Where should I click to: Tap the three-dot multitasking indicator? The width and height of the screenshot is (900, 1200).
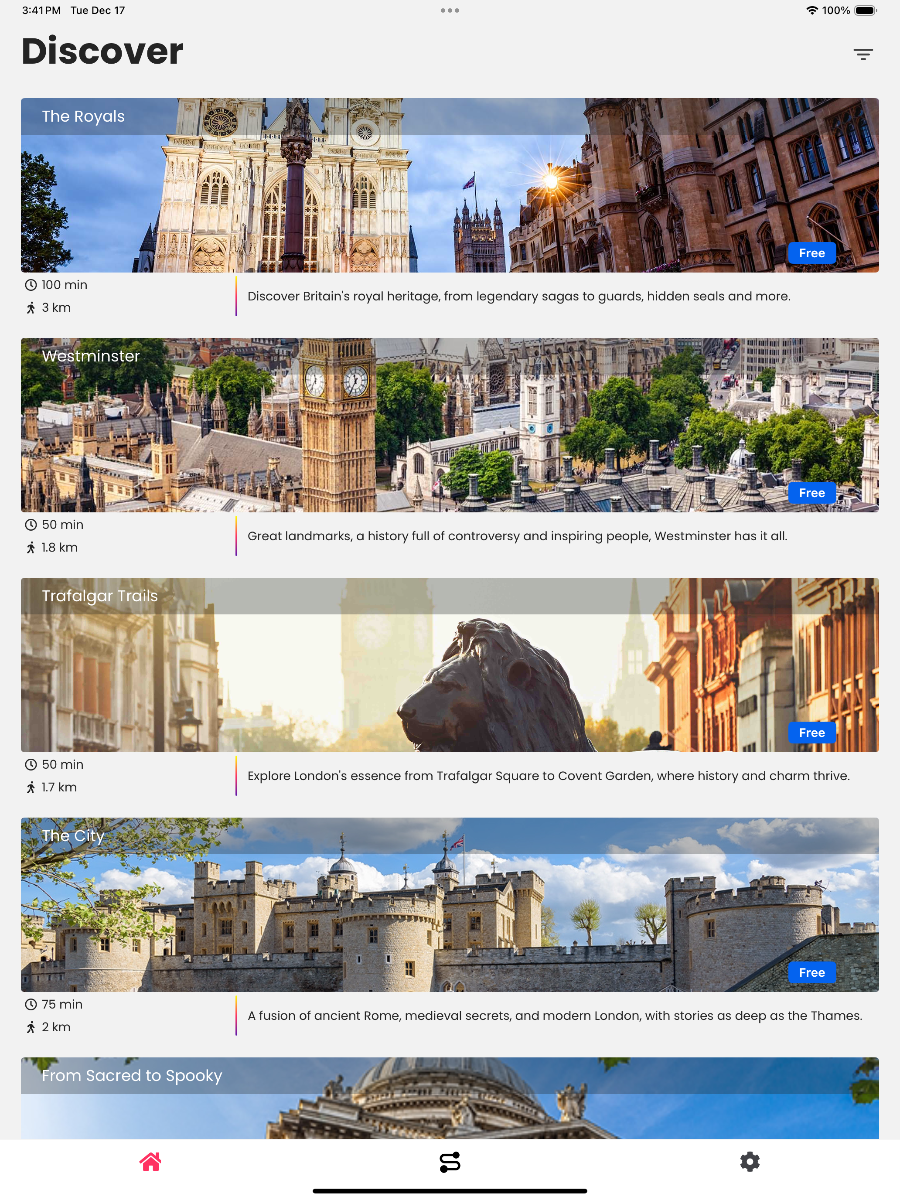[x=450, y=10]
